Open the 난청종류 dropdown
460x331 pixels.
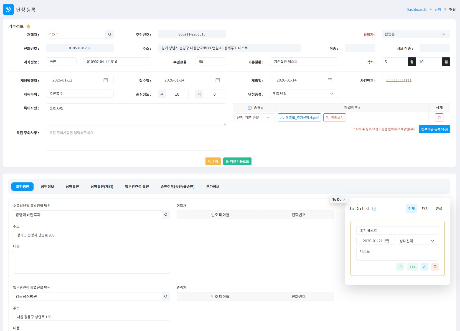[x=304, y=94]
